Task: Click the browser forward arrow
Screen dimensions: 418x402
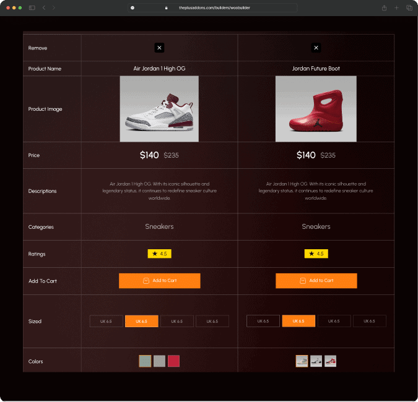Action: pos(53,7)
